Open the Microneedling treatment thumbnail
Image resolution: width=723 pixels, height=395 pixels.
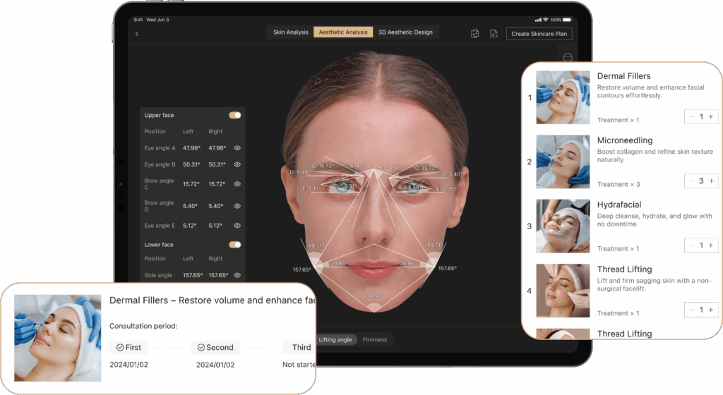[x=563, y=162]
